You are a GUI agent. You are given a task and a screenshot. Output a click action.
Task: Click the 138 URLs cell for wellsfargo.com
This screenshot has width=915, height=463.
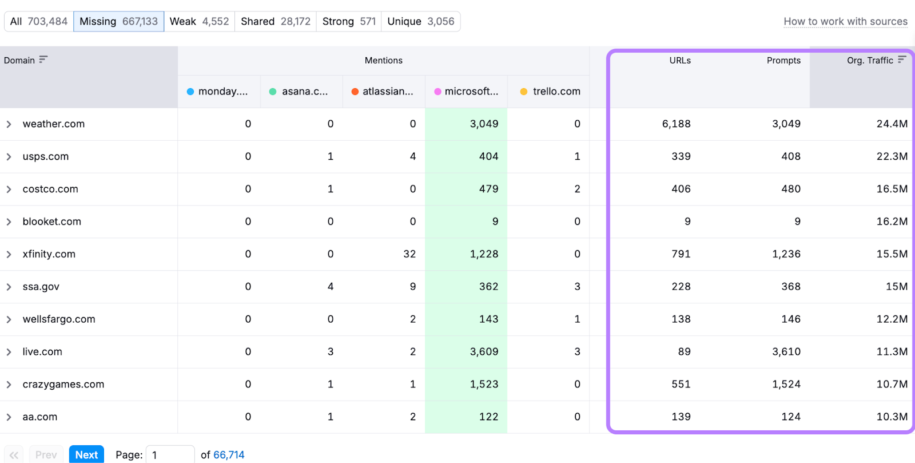(681, 319)
